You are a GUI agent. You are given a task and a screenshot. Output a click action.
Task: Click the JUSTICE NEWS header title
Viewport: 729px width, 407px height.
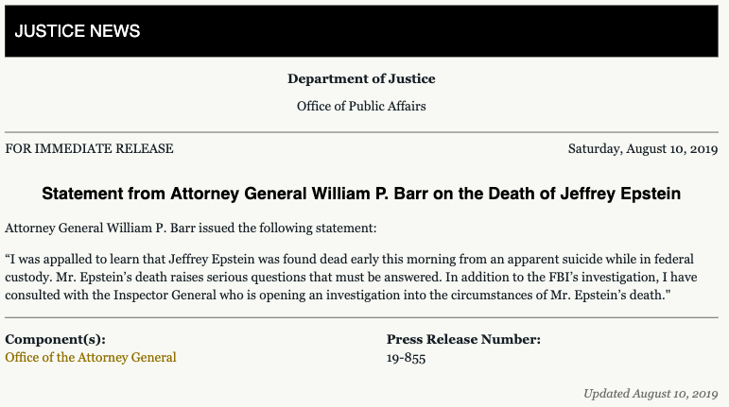pyautogui.click(x=78, y=31)
